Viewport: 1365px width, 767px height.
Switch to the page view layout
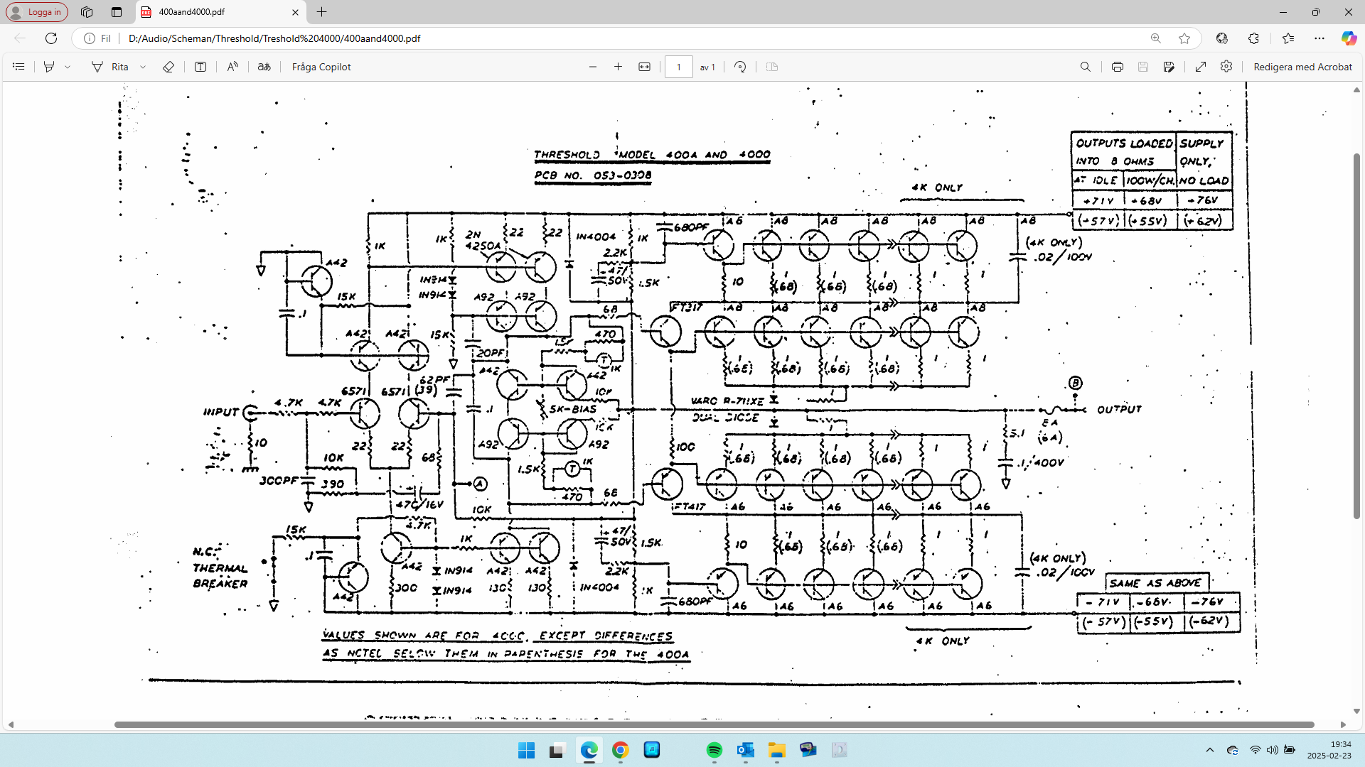click(772, 67)
